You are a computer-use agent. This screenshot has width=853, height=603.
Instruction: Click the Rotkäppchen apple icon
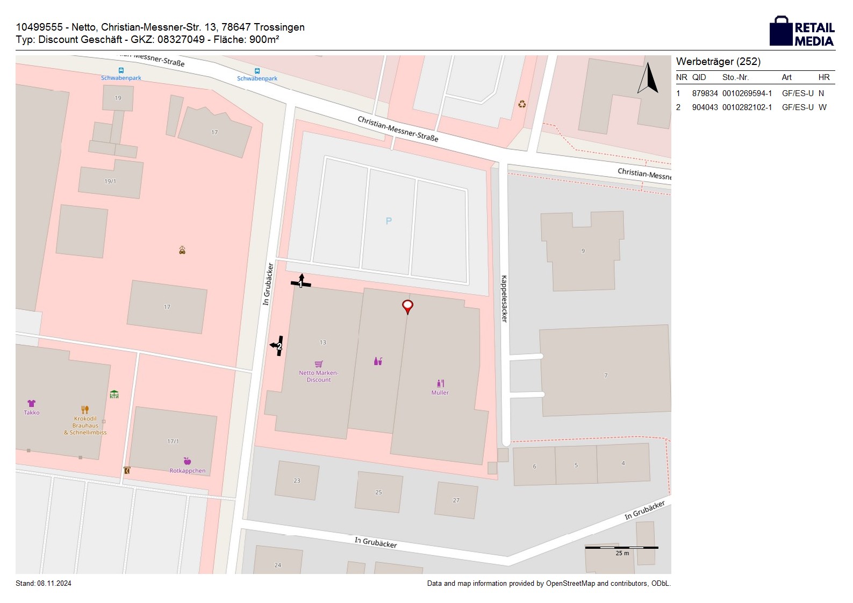187,461
